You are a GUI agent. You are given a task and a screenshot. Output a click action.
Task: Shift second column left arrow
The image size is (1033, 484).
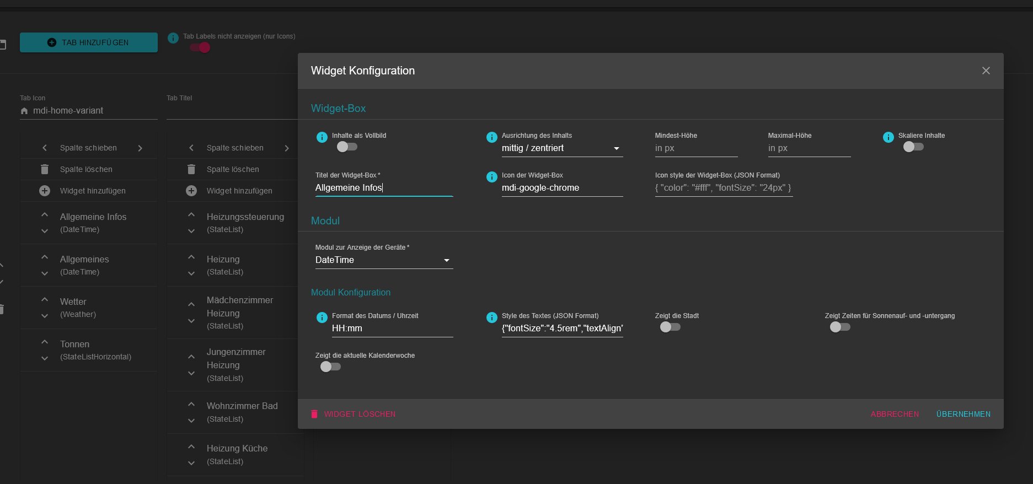click(x=191, y=148)
